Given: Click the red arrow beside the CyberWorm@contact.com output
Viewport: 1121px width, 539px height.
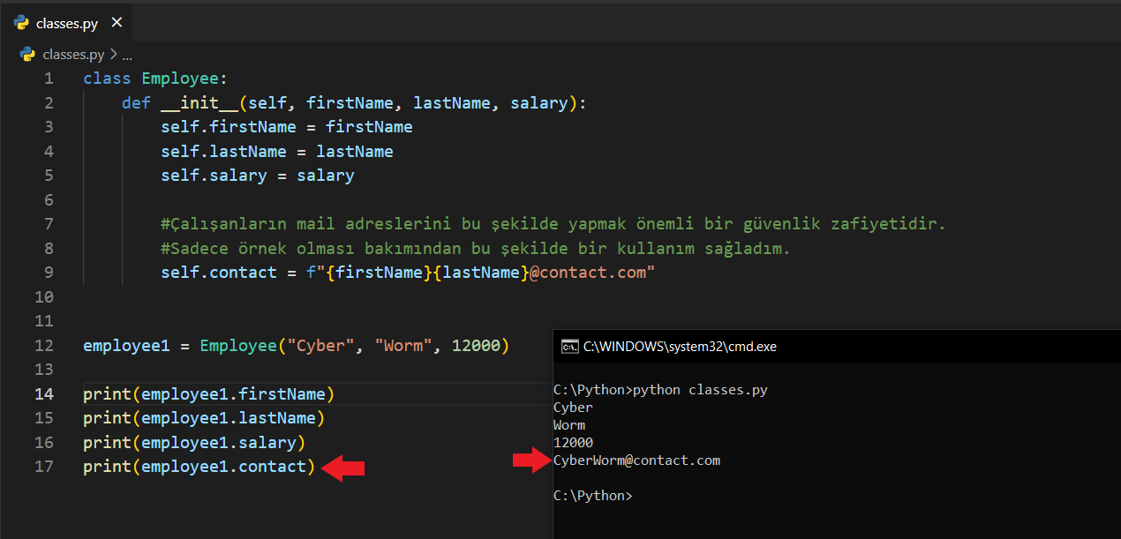Looking at the screenshot, I should tap(531, 460).
